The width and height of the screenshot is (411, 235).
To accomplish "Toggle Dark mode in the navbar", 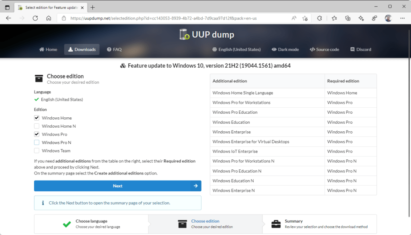I will click(x=285, y=50).
